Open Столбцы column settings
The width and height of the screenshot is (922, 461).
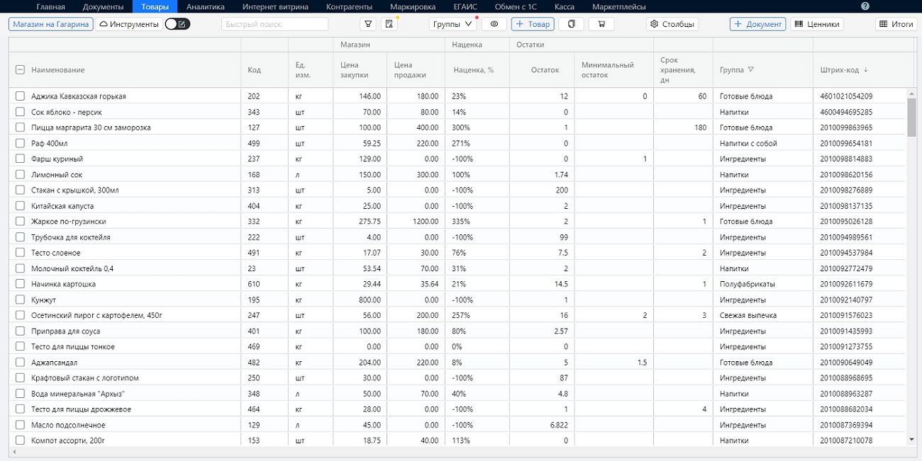[672, 24]
